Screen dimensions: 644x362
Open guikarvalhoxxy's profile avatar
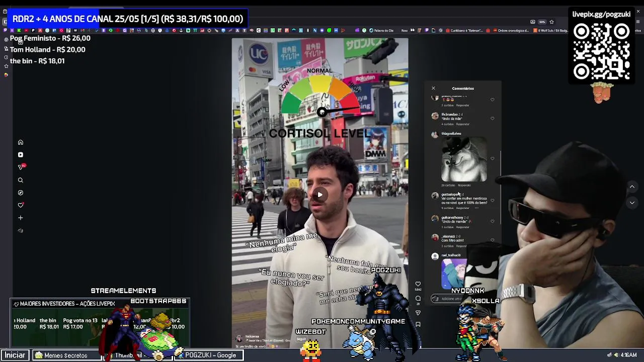pos(435,219)
